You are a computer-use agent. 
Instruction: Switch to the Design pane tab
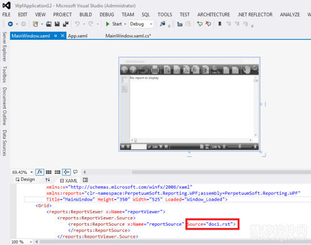click(25, 180)
